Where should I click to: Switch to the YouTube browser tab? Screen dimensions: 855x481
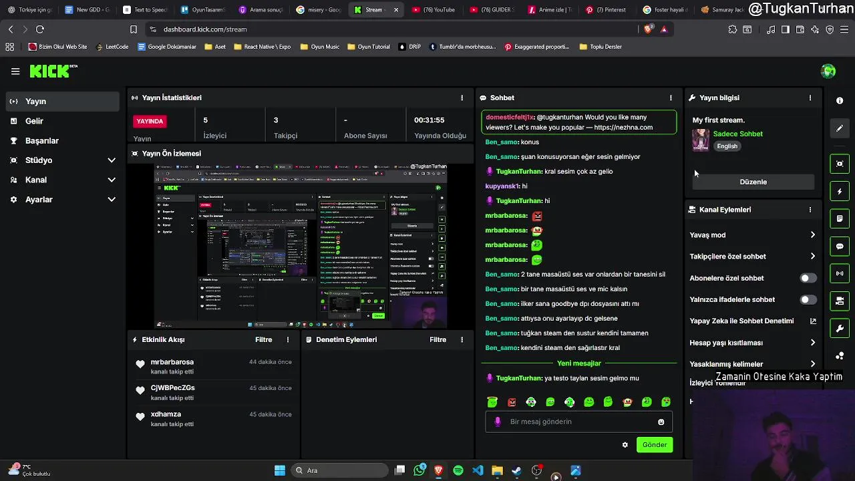[434, 10]
